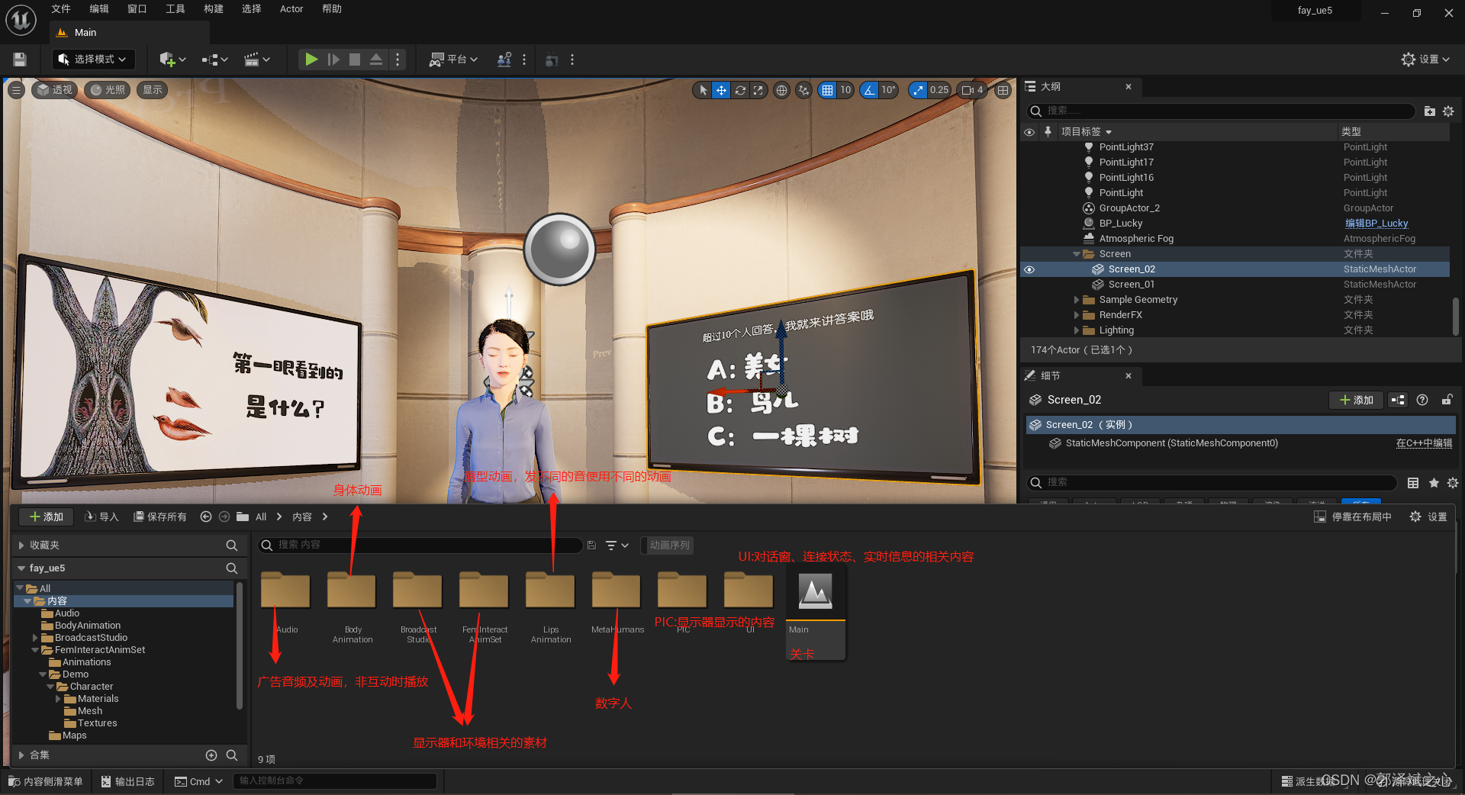The height and width of the screenshot is (795, 1465).
Task: Add component with 添加 in details panel
Action: point(1356,400)
